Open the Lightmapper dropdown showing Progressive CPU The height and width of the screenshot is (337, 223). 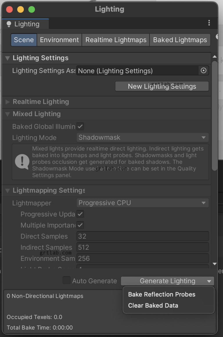(143, 203)
